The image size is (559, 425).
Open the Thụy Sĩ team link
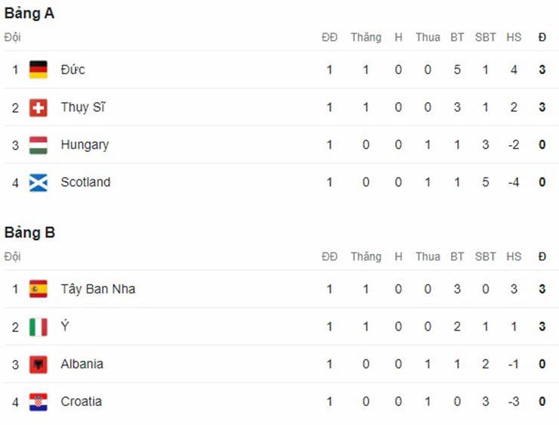pyautogui.click(x=82, y=107)
